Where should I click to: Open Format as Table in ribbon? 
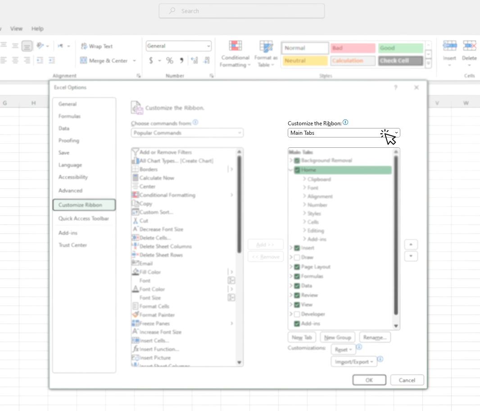coord(266,54)
